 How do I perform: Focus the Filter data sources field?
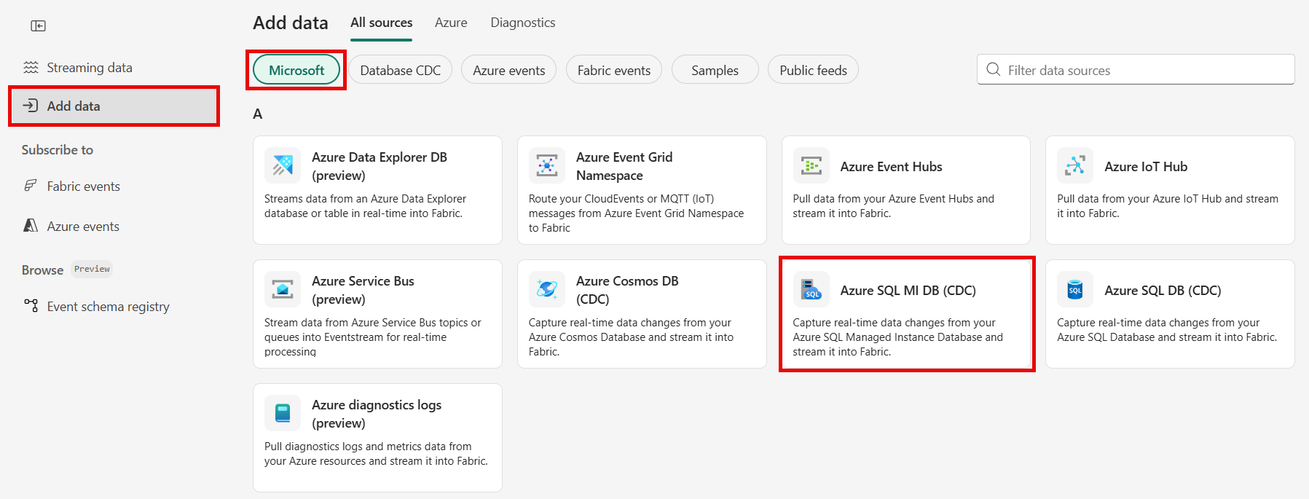point(1136,70)
